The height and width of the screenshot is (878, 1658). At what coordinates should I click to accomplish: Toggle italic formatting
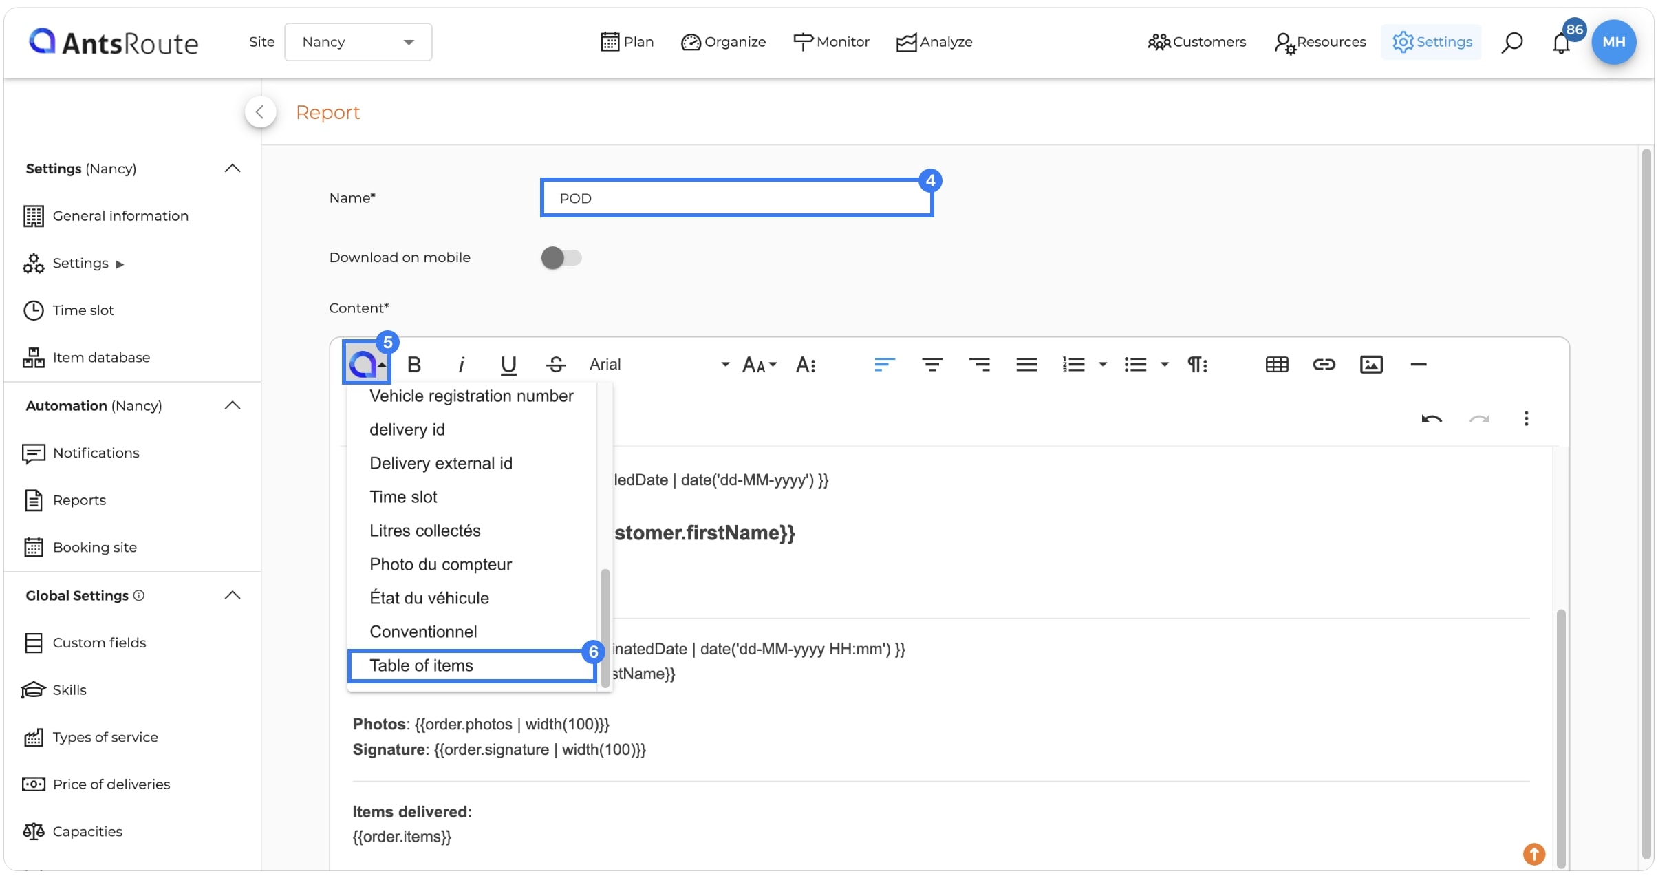pyautogui.click(x=461, y=365)
